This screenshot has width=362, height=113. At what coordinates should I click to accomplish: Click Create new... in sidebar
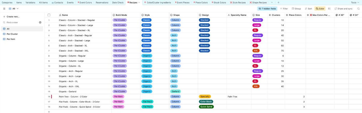pos(11,17)
